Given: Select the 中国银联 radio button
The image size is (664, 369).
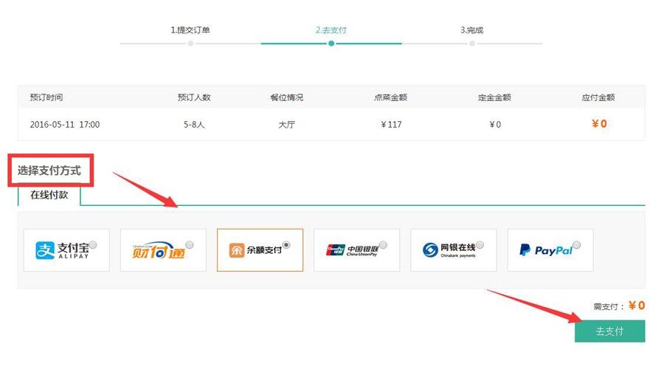Looking at the screenshot, I should click(383, 245).
